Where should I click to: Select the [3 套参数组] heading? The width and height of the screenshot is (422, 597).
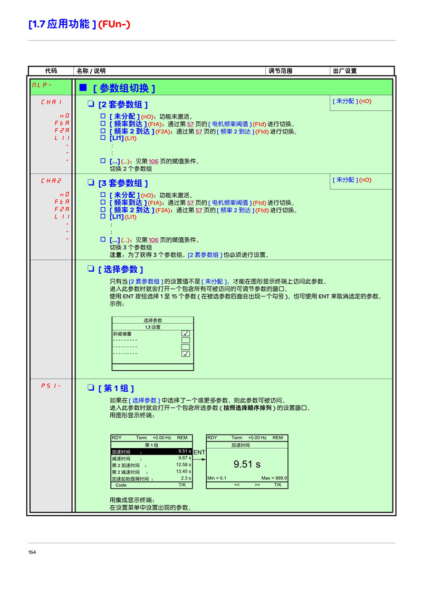(122, 184)
